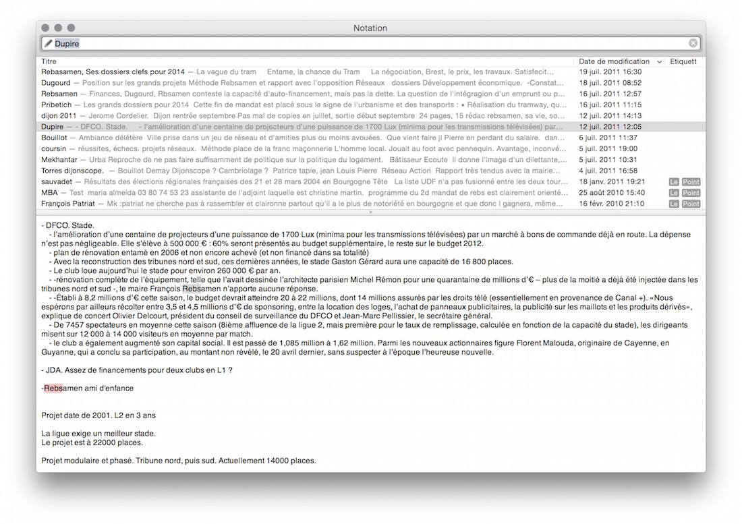Zoom the Notation window
Viewport: 742px width, 524px height.
[71, 28]
